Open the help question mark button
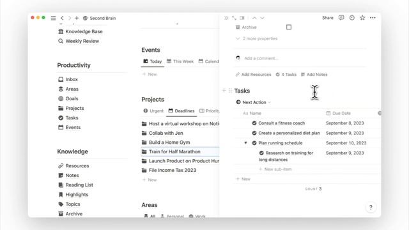Image resolution: width=409 pixels, height=230 pixels. [x=371, y=207]
